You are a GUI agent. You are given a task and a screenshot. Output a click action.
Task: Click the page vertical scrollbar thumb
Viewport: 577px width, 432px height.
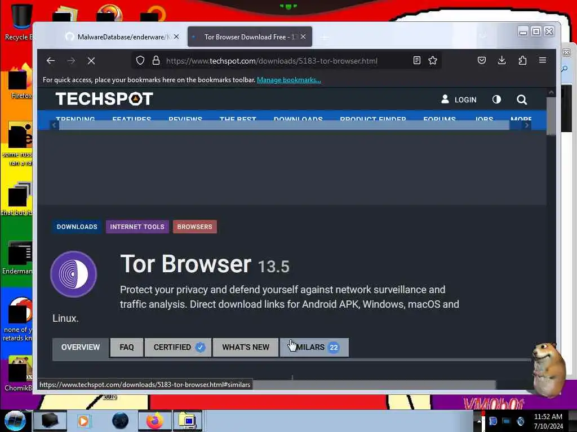click(x=551, y=116)
